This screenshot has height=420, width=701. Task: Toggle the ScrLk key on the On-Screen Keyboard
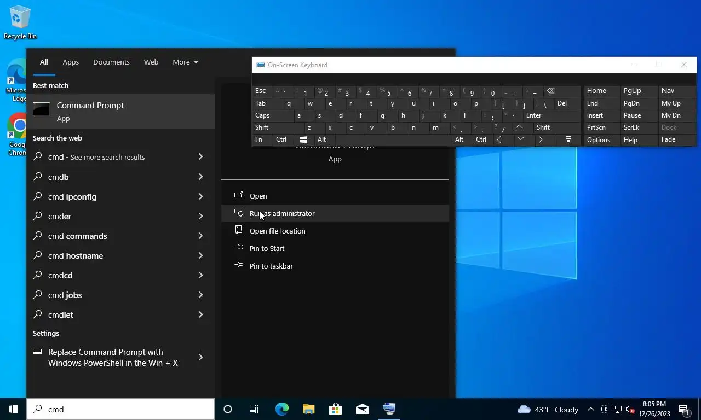(638, 127)
